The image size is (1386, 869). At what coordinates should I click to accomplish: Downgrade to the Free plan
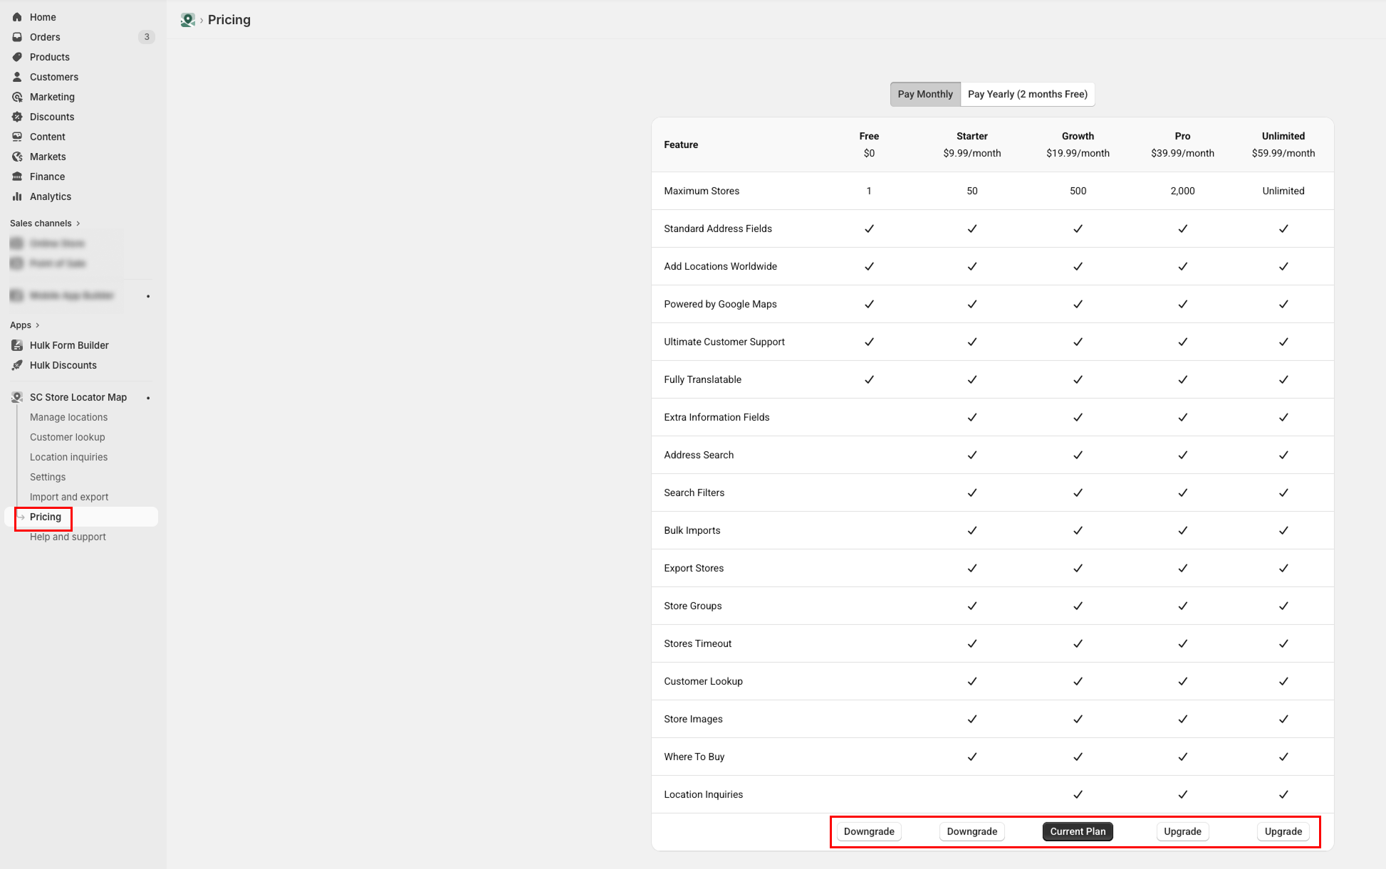[x=869, y=831]
